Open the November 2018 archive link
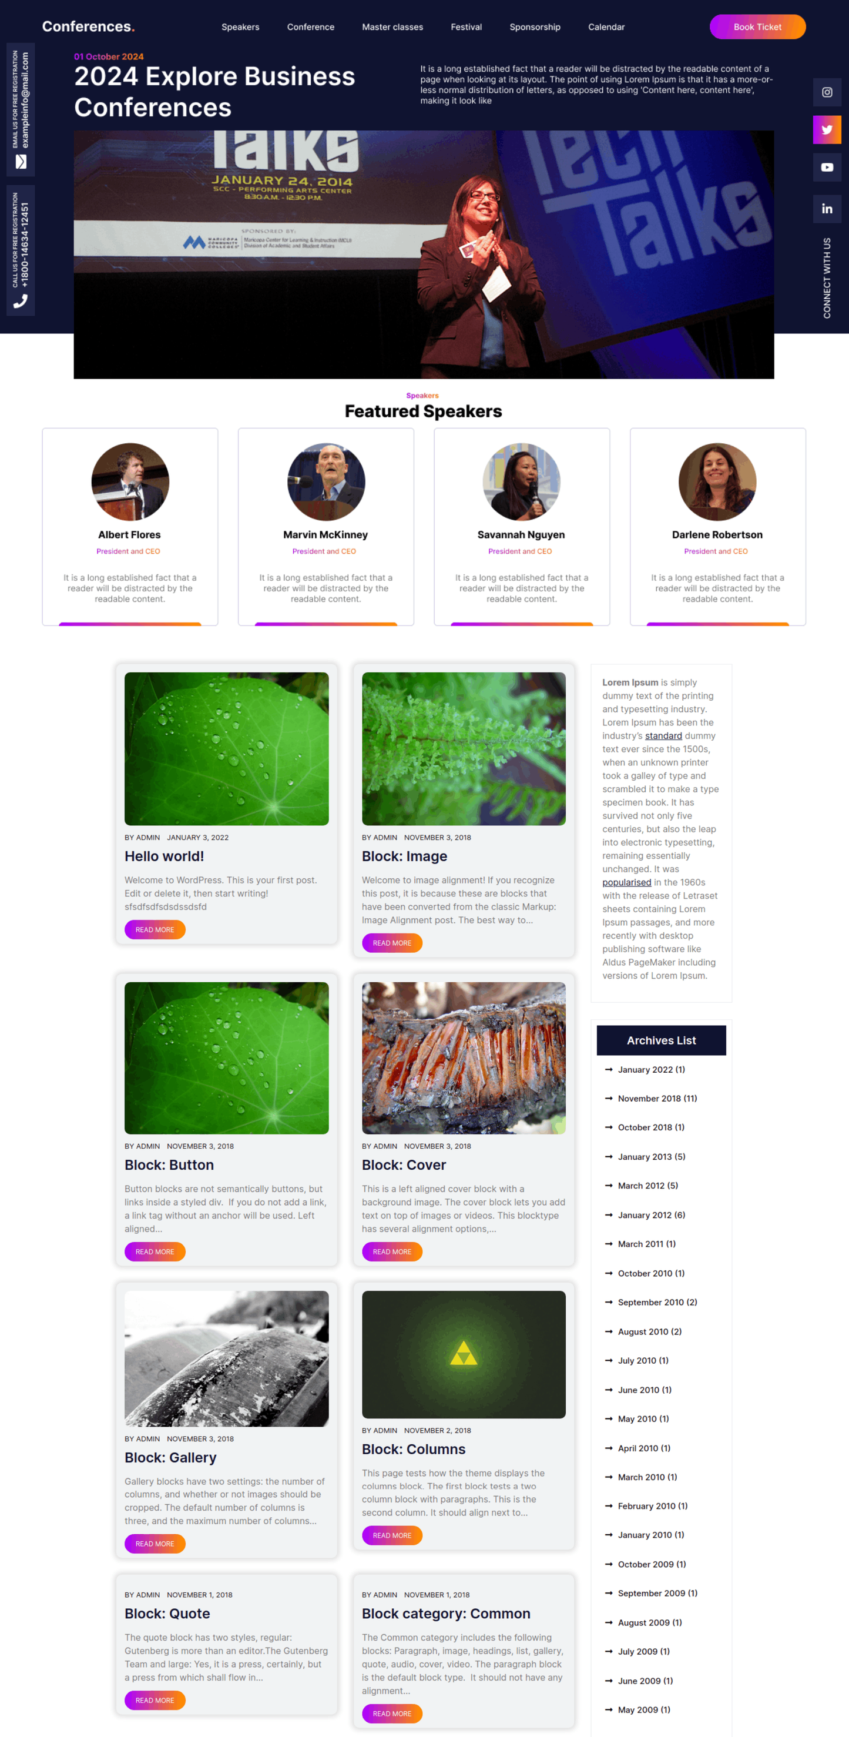The height and width of the screenshot is (1737, 849). pyautogui.click(x=657, y=1099)
